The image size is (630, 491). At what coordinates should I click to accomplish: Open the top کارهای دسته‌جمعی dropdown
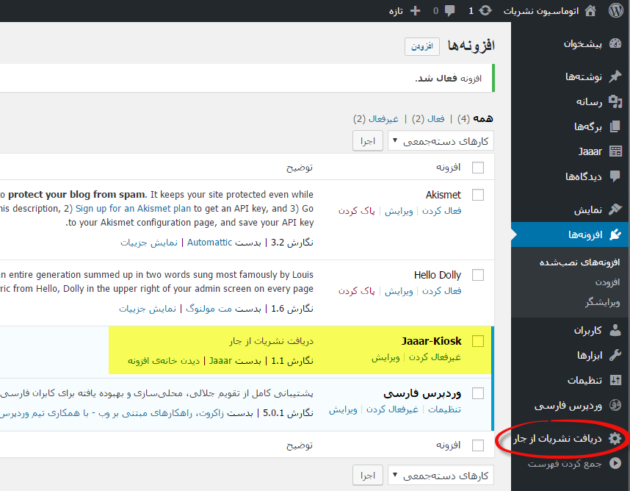coord(441,140)
